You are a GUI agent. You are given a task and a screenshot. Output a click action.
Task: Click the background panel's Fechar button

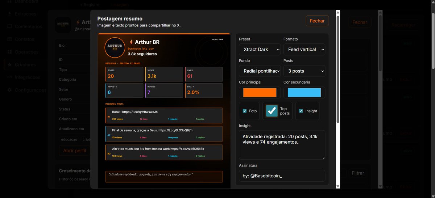click(360, 22)
